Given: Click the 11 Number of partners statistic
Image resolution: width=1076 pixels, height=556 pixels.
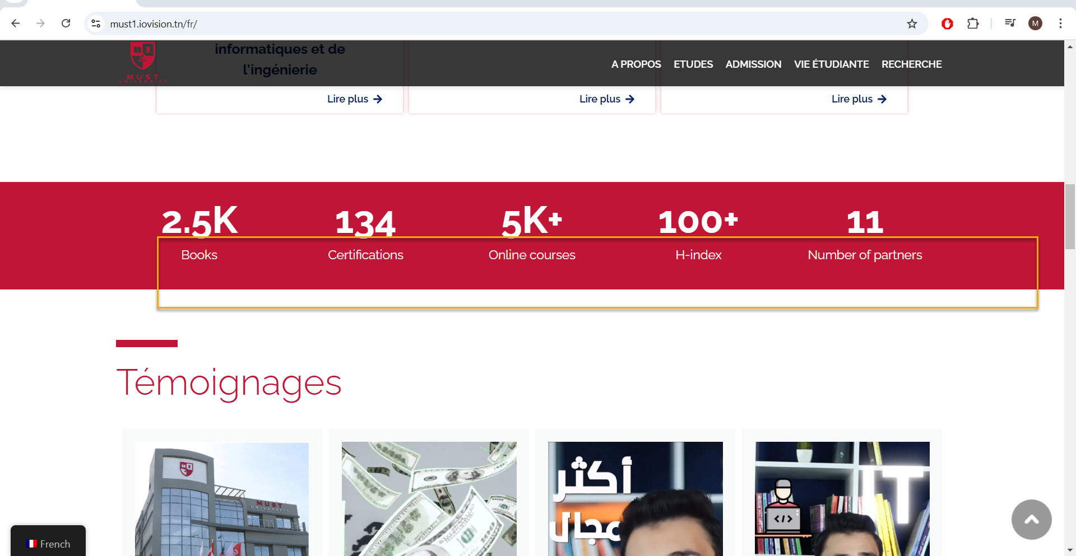Looking at the screenshot, I should click(865, 234).
